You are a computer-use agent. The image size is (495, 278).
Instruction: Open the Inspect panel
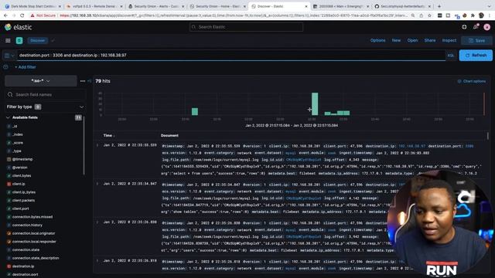coord(449,40)
